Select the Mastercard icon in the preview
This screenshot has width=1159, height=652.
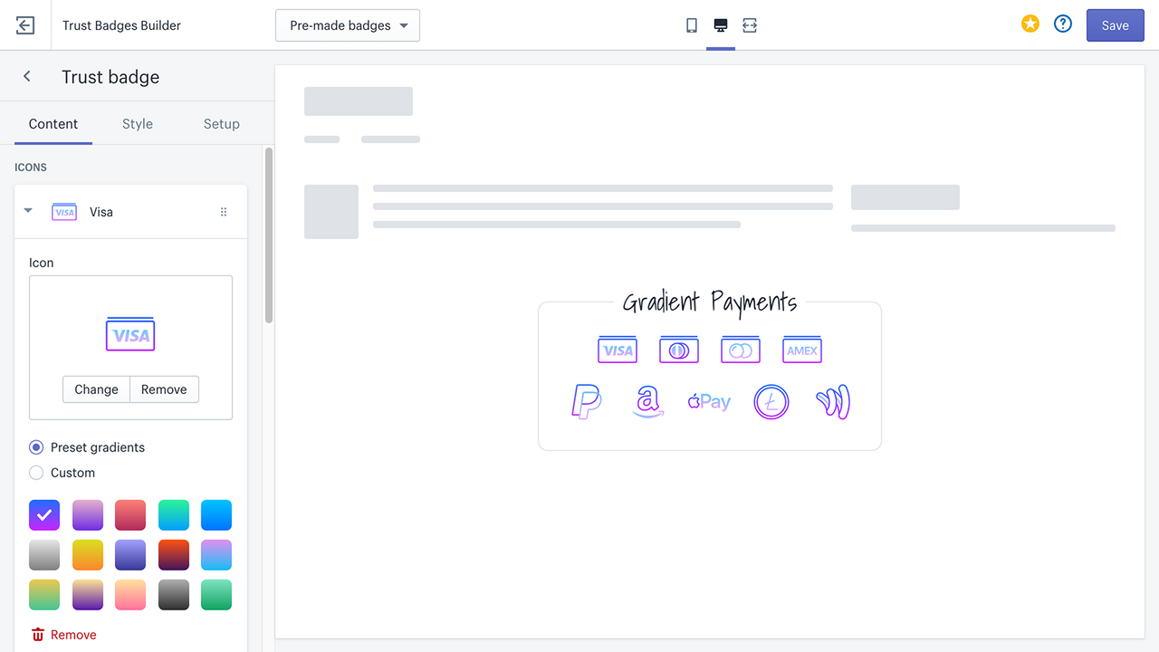coord(678,350)
